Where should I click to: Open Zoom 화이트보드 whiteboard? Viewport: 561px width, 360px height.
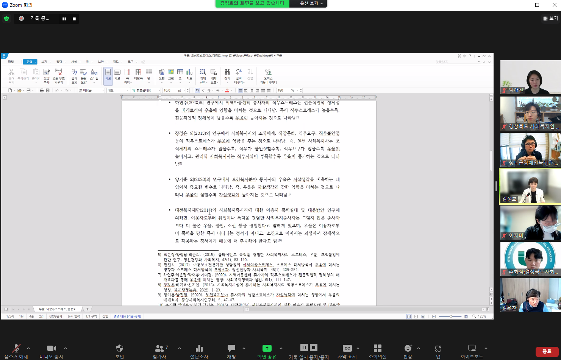(472, 351)
